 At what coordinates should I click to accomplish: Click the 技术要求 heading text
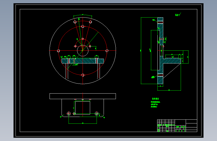(x=155, y=99)
